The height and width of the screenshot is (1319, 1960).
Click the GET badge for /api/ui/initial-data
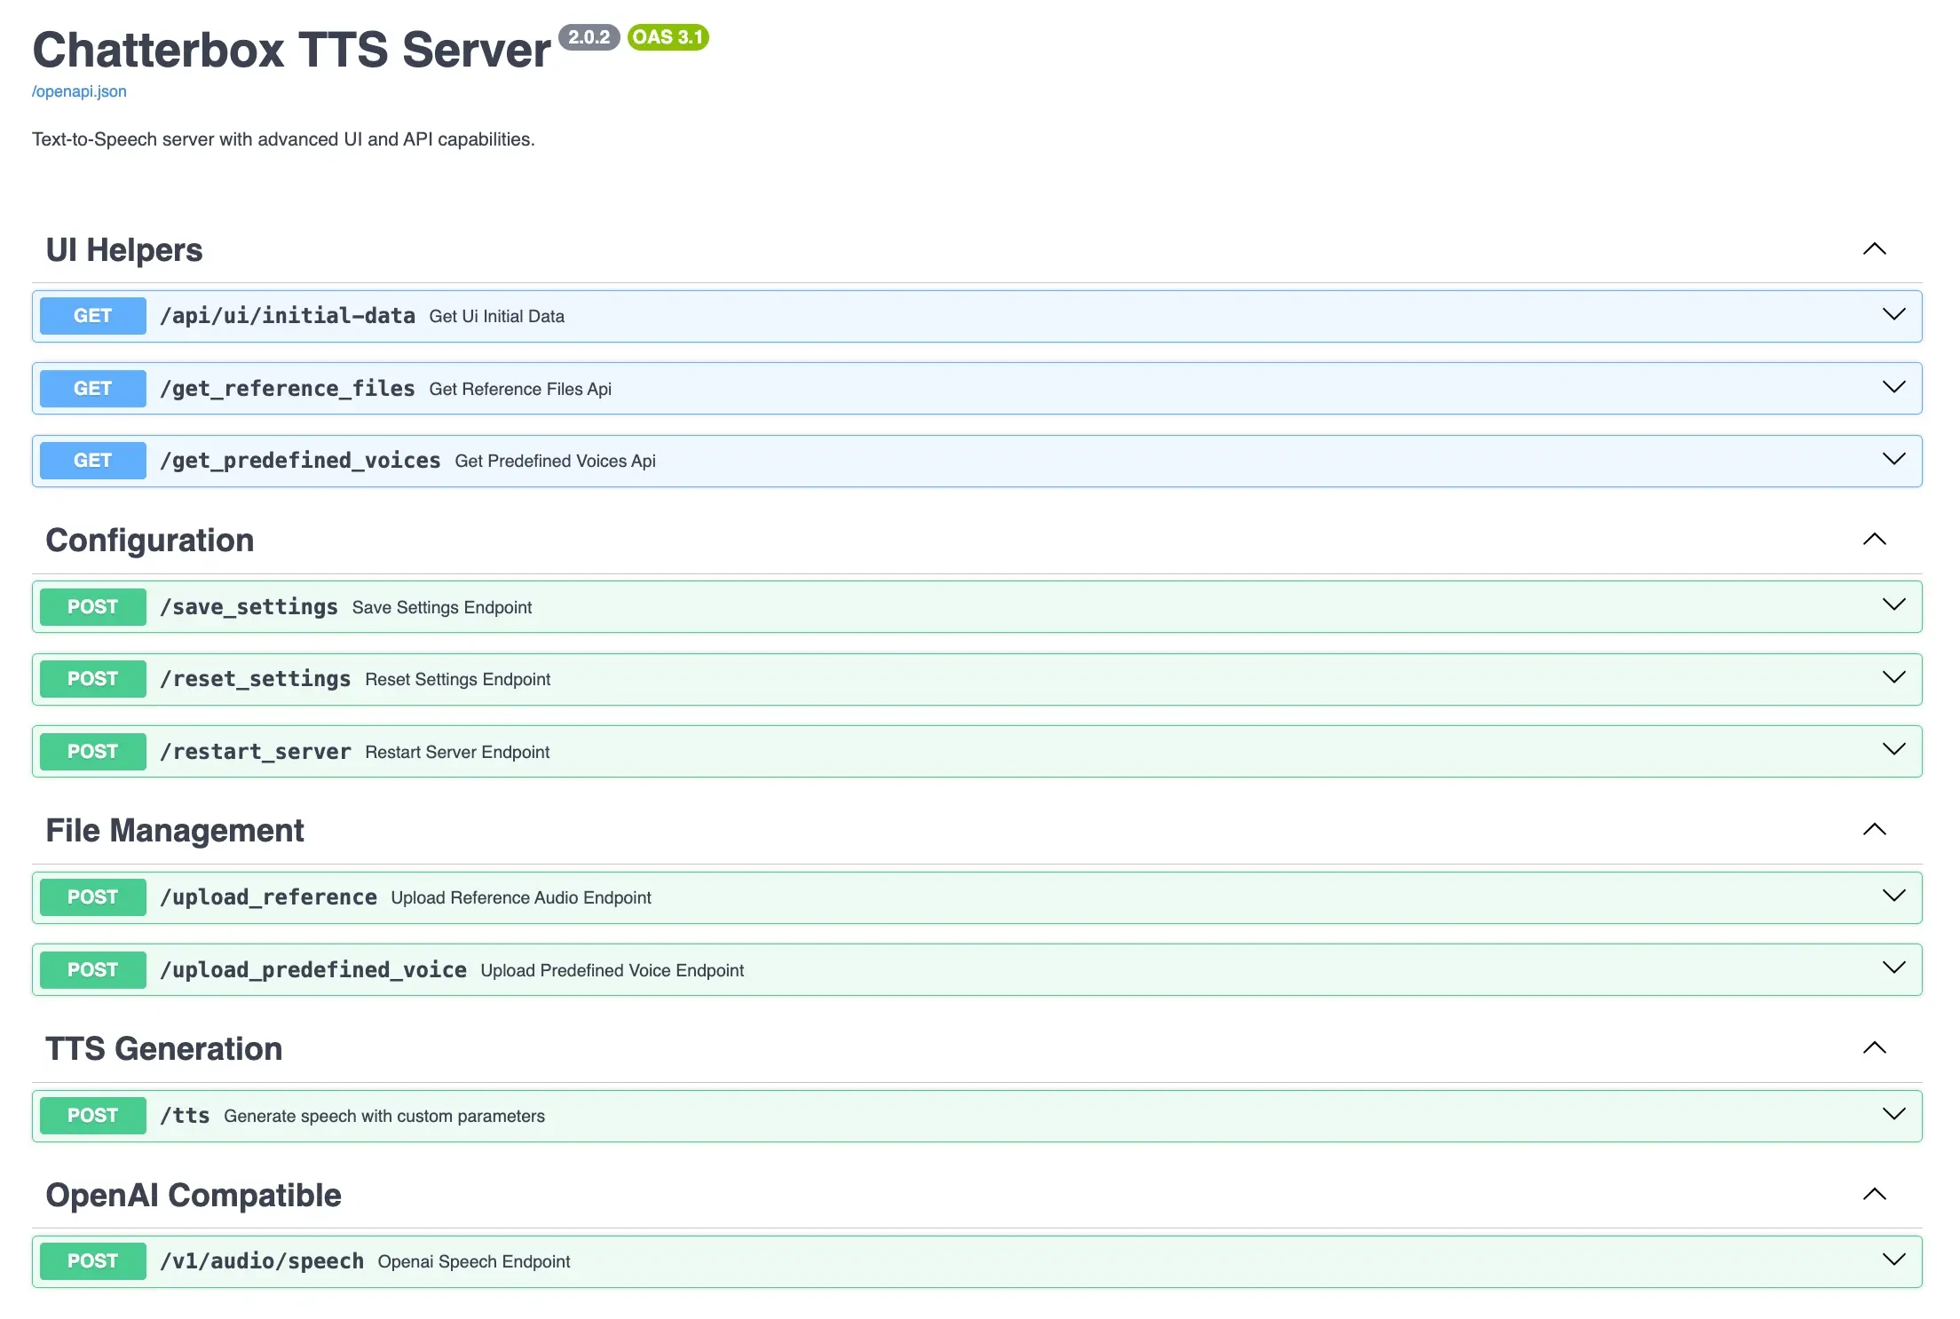[x=92, y=316]
